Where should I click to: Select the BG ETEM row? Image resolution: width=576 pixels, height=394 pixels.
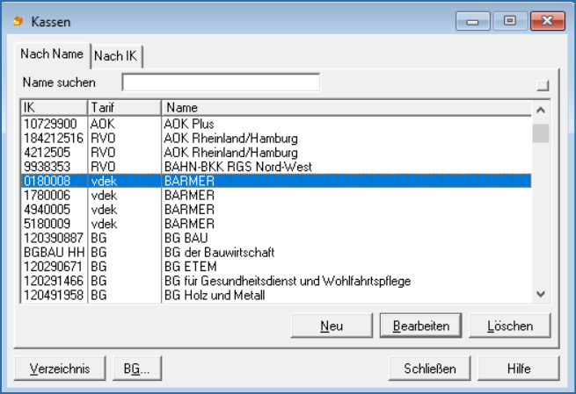tap(276, 267)
